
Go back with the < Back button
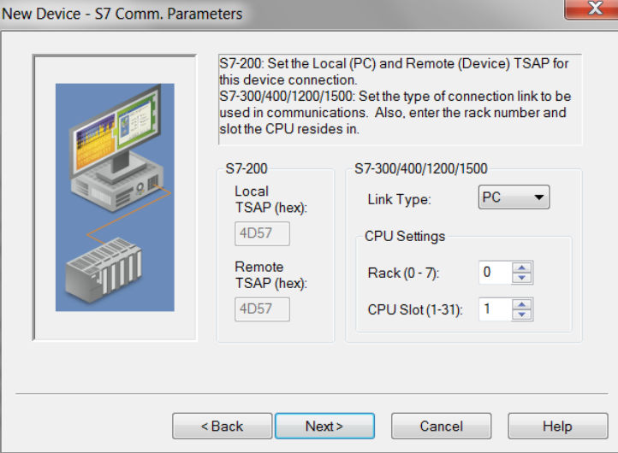pyautogui.click(x=222, y=426)
